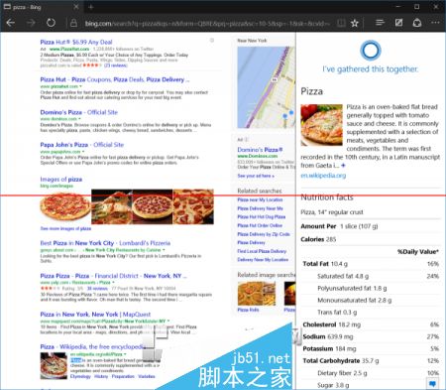The image size is (446, 390).
Task: Open the More actions ellipsis menu
Action: tap(435, 23)
